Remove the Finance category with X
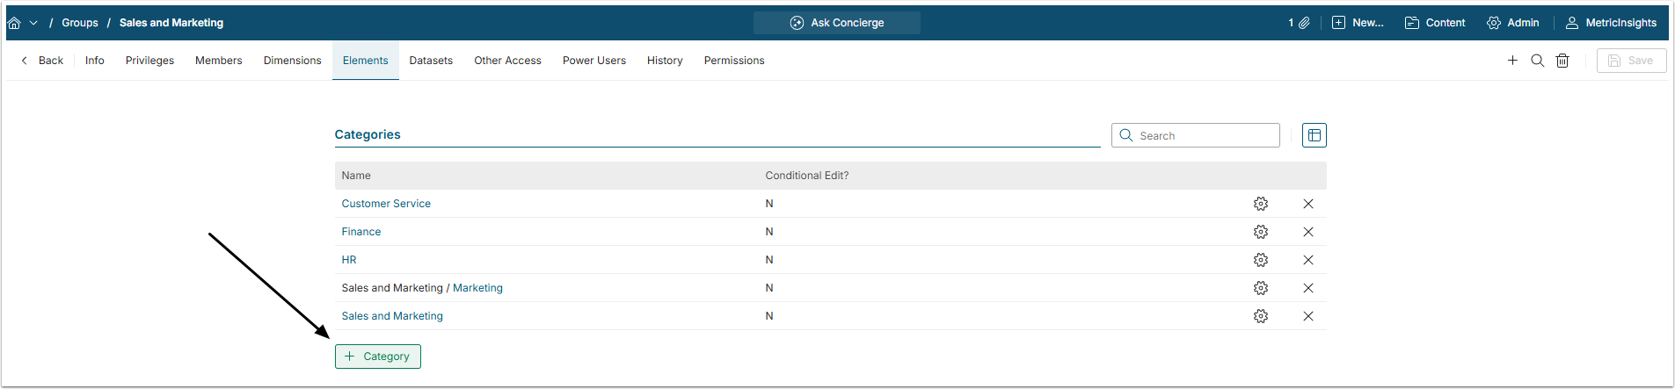The image size is (1675, 389). pos(1308,232)
